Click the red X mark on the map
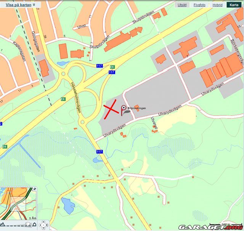Viewport: 244px width, 231px height. [x=110, y=109]
